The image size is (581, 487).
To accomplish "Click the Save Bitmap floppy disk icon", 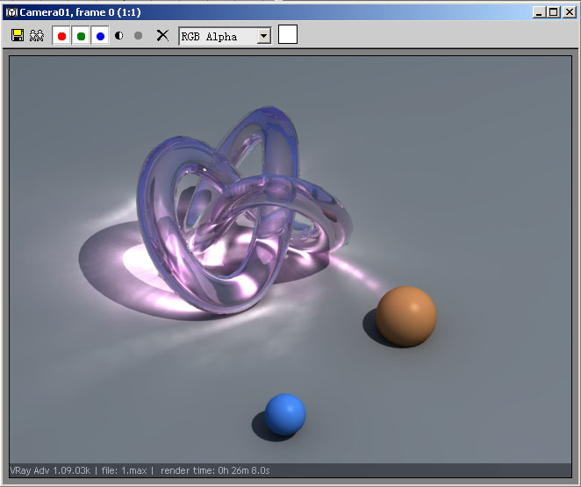I will point(18,36).
